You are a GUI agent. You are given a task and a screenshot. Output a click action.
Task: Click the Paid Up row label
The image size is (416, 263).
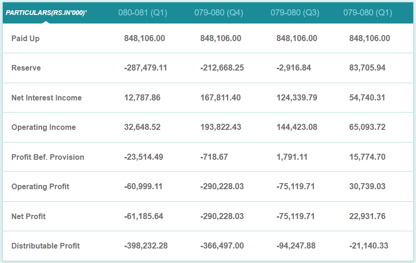25,38
